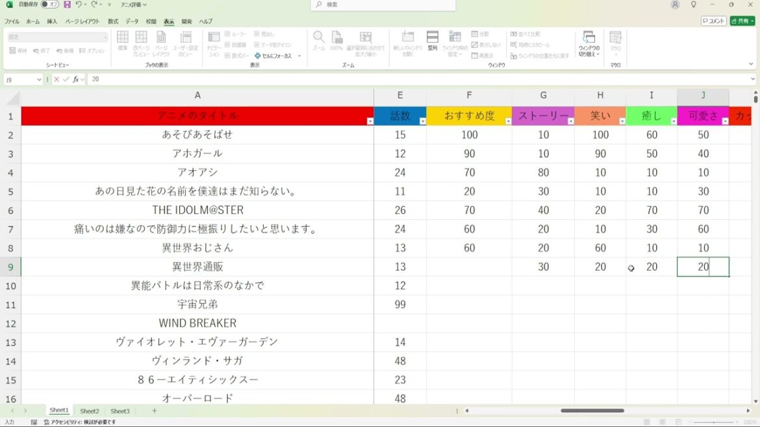Open the Data (データ) ribbon tab
This screenshot has height=427, width=760.
click(132, 21)
